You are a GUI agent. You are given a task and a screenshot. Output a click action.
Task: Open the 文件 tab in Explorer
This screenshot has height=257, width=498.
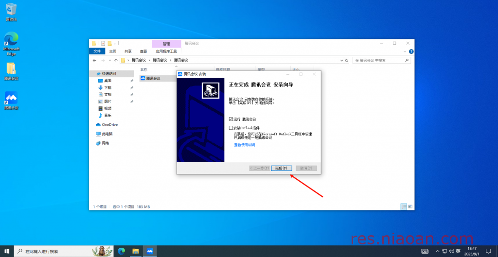[x=97, y=51]
